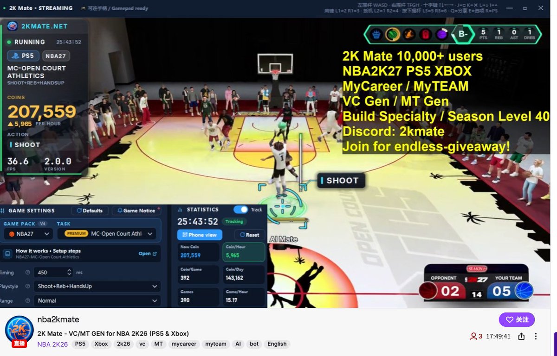
Task: Click the blue basket badge icon in game HUD
Action: [x=377, y=34]
